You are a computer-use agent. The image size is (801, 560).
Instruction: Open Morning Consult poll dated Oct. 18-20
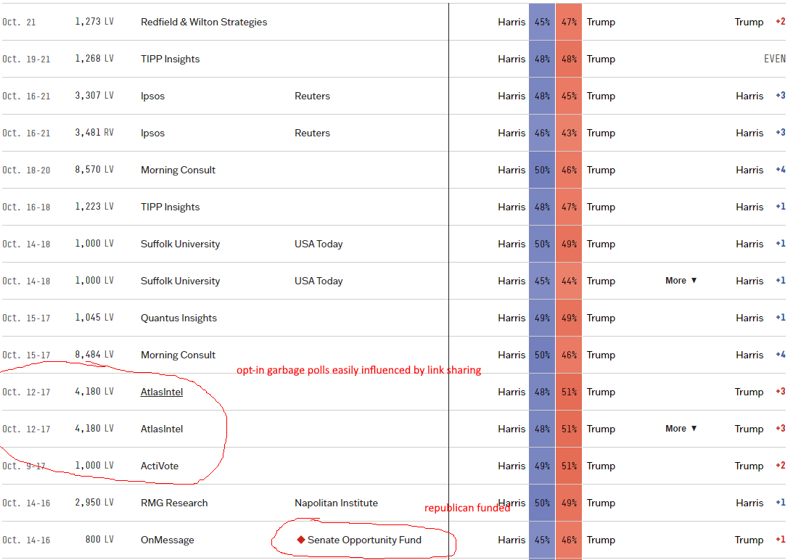178,170
